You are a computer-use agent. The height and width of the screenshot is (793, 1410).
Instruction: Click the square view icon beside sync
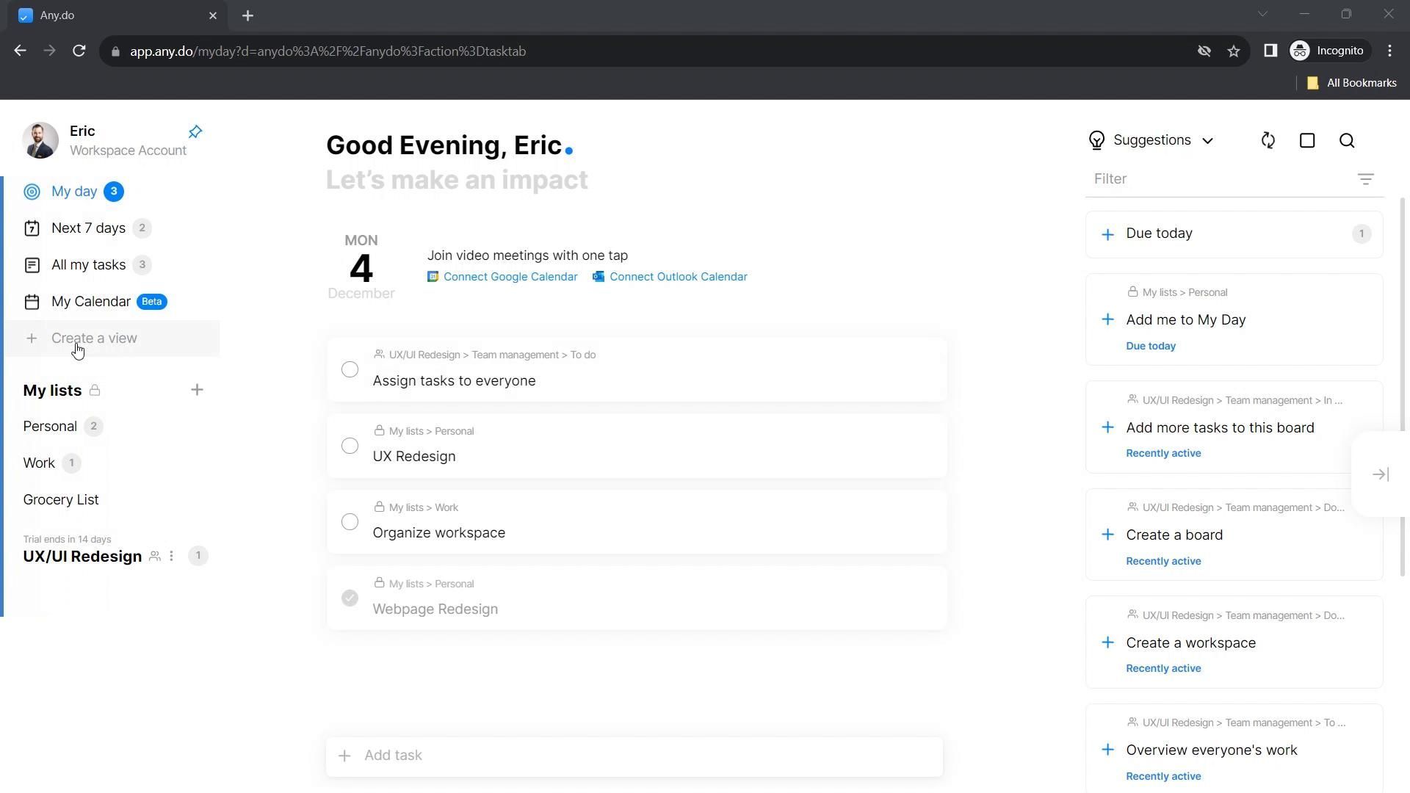1307,140
